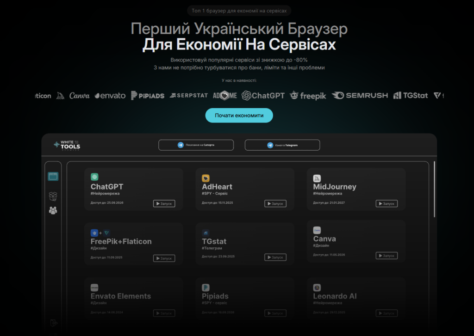Image resolution: width=474 pixels, height=336 pixels.
Task: Click the freepik logo in brand strip
Action: coord(308,95)
